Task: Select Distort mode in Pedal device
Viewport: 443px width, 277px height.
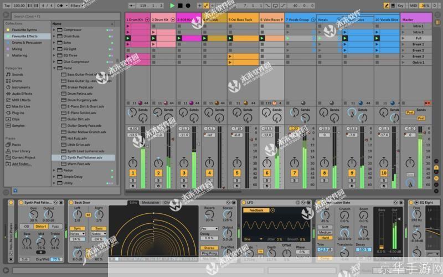Action: [41, 226]
